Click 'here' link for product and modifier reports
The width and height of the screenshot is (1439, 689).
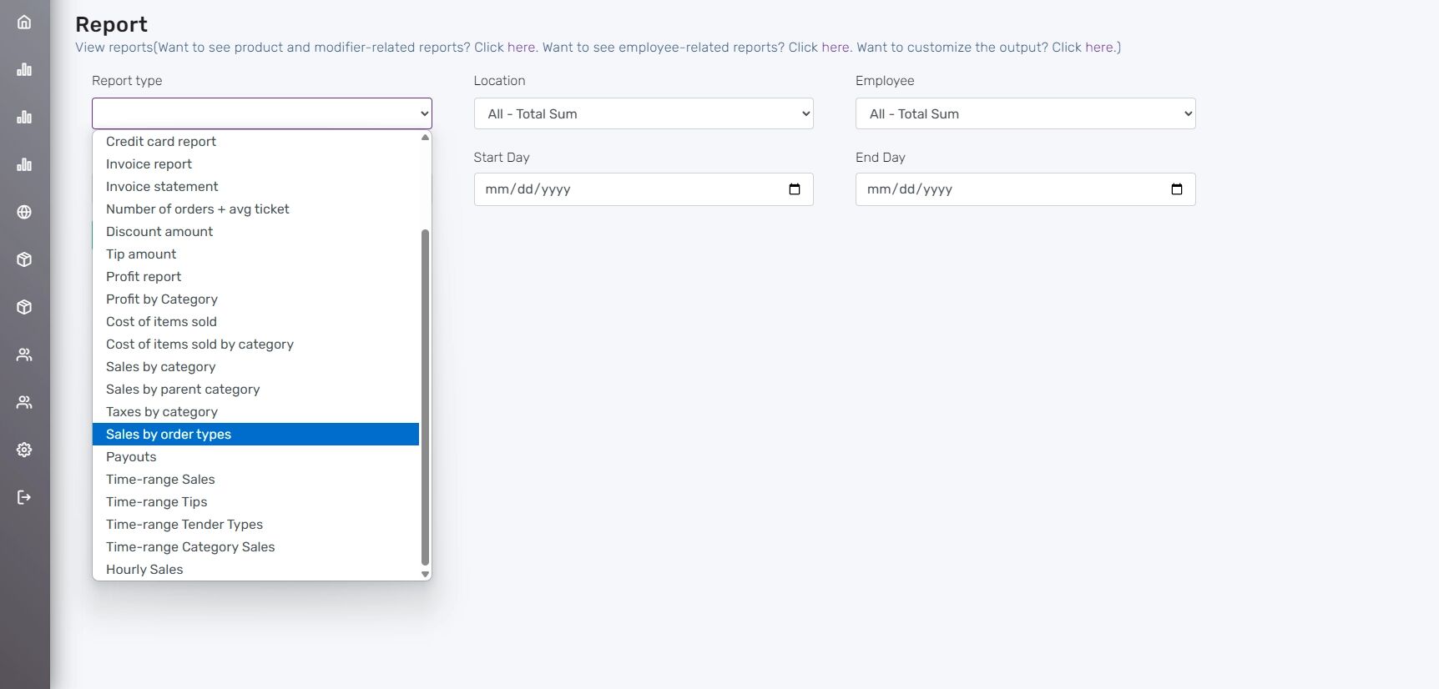click(521, 48)
